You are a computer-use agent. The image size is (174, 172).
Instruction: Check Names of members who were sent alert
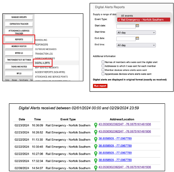(x=103, y=62)
